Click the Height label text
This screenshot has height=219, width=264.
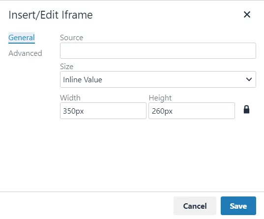coord(160,98)
